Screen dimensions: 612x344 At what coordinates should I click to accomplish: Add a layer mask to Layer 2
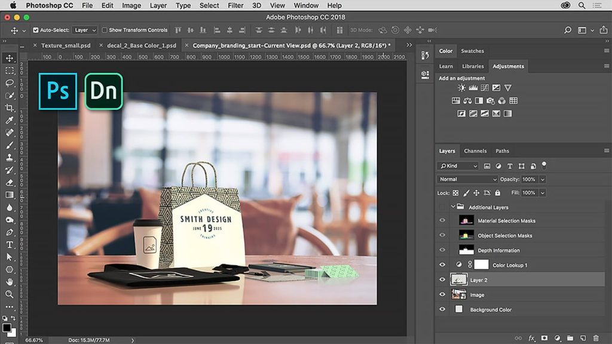(x=544, y=338)
